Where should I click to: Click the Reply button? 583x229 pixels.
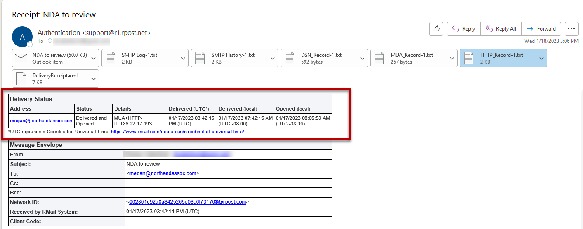click(x=463, y=29)
